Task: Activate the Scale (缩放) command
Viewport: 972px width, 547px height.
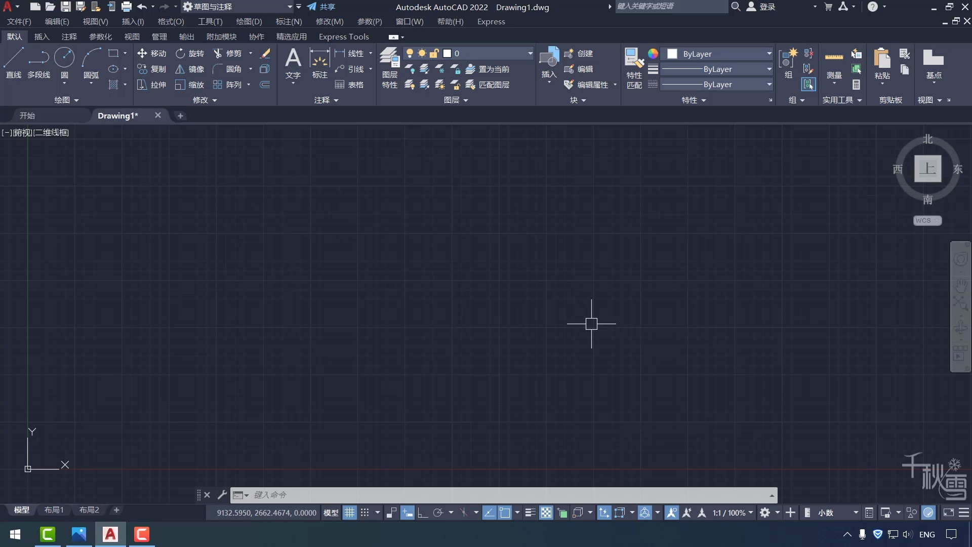Action: 190,85
